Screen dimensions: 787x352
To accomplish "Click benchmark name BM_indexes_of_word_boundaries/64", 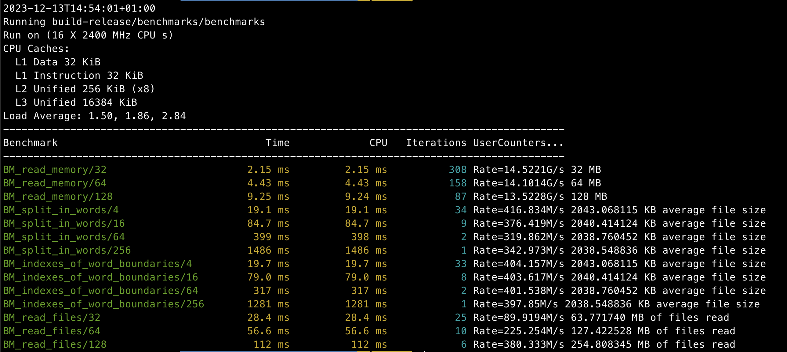I will click(x=100, y=291).
